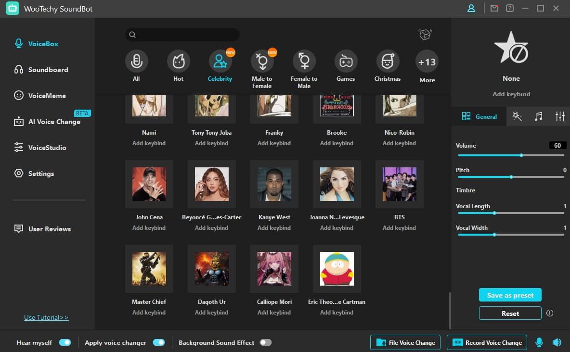Screen dimensions: 570x352
Task: Open the Soundboard section
Action: click(48, 70)
